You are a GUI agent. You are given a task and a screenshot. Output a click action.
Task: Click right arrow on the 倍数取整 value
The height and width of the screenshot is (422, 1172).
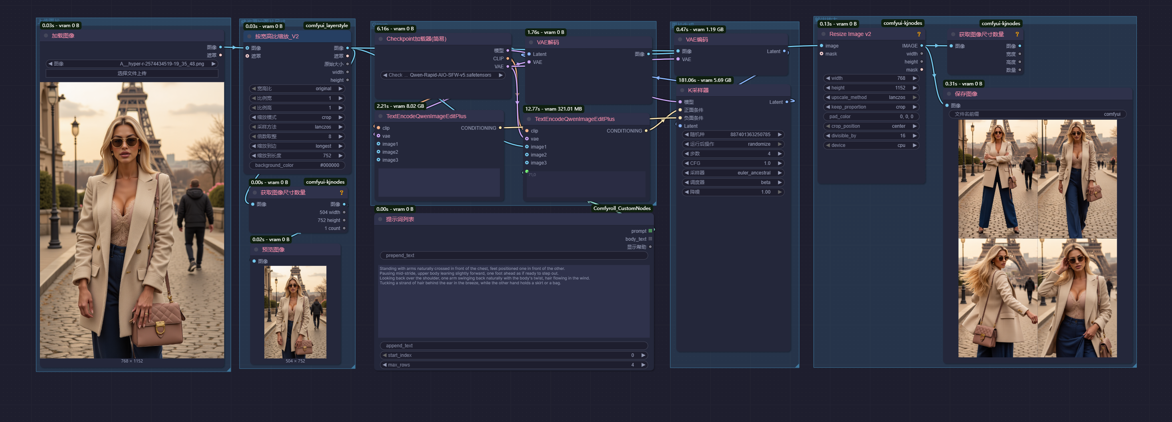coord(340,137)
